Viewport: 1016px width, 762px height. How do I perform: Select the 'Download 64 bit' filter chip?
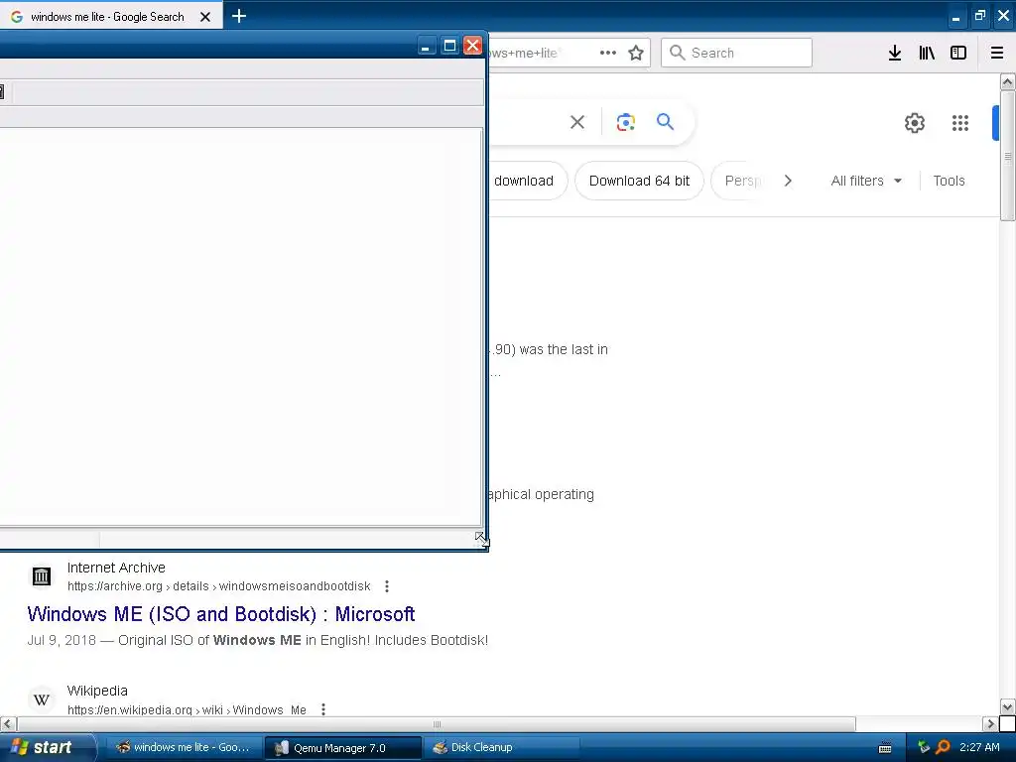click(639, 181)
